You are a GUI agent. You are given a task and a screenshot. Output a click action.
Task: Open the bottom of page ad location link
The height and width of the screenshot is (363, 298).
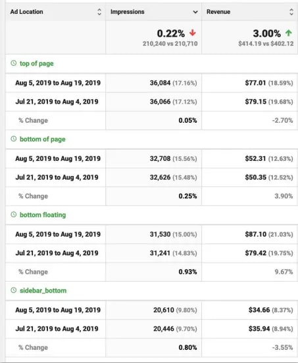pos(43,139)
